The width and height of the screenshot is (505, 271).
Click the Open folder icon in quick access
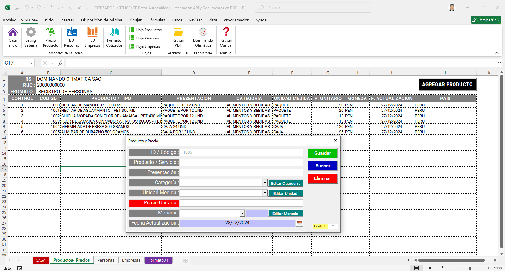tap(61, 8)
